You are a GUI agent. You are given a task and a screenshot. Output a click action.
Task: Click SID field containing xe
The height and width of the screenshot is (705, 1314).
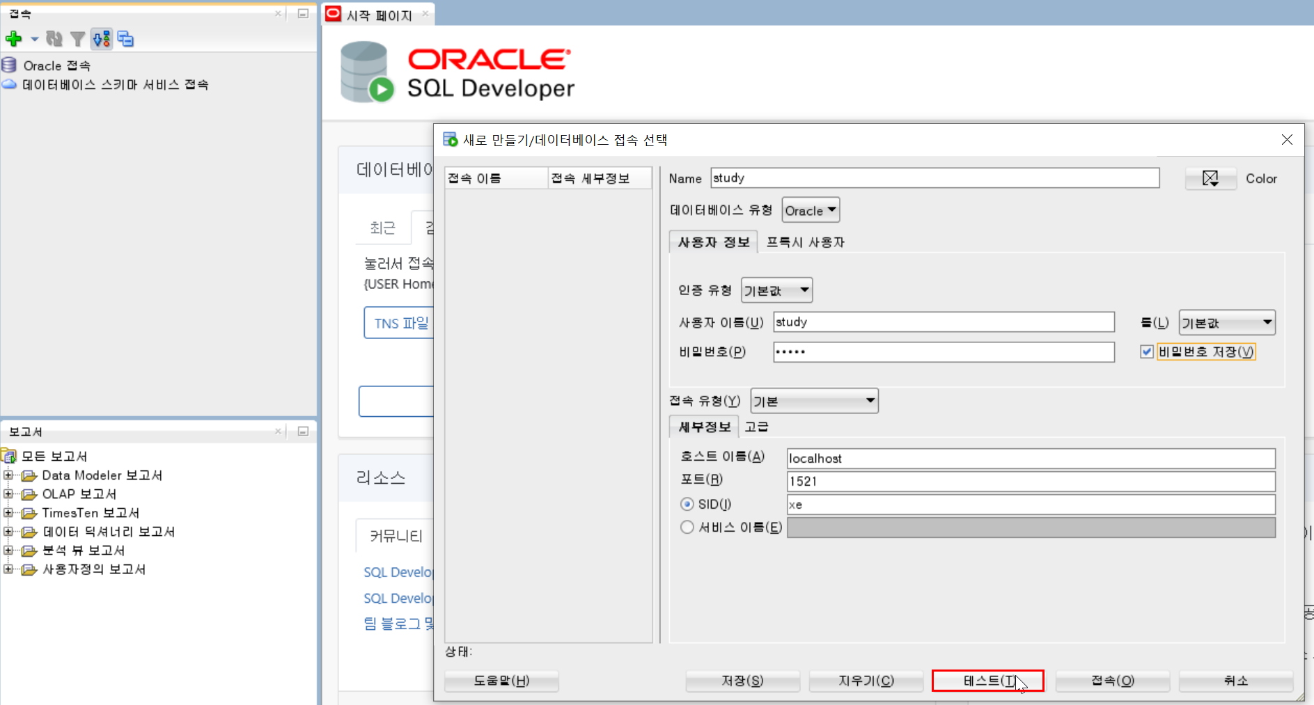tap(1031, 505)
